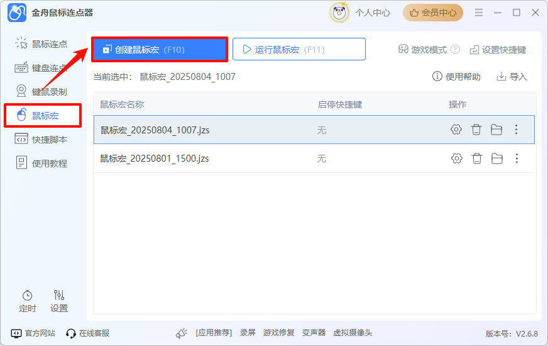Click the 金舟鼠标连点器 app logo
This screenshot has height=346, width=548.
click(x=17, y=13)
